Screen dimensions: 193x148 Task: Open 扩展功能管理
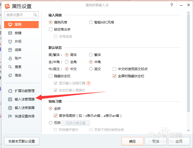click(x=21, y=91)
